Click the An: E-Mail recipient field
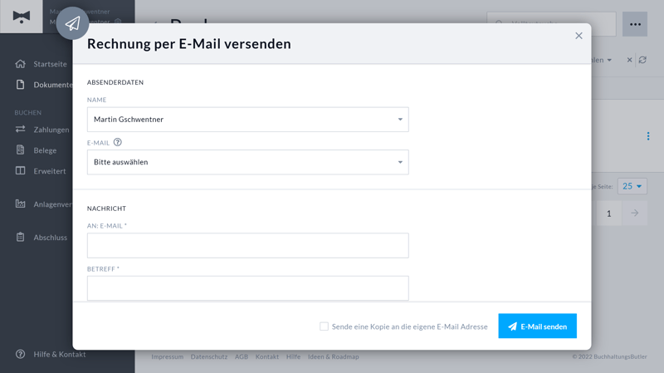Screen dimensions: 664x373 247,245
